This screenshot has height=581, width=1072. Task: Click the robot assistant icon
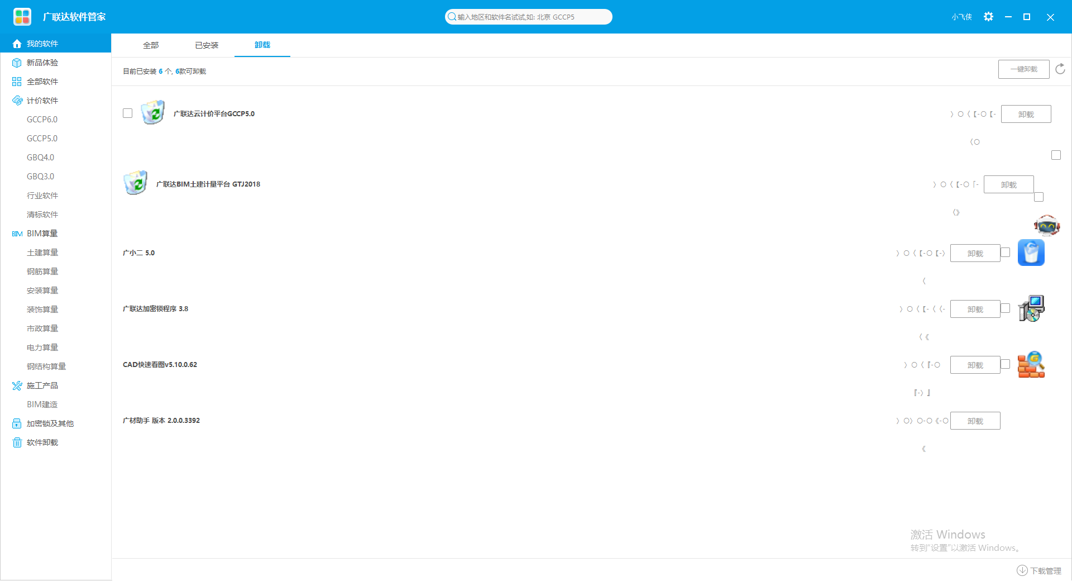tap(1047, 225)
